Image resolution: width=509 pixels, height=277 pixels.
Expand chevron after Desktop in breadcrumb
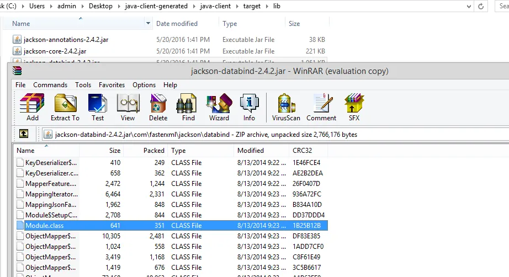119,6
